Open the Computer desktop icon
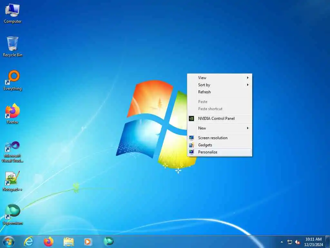The width and height of the screenshot is (330, 248). [13, 13]
